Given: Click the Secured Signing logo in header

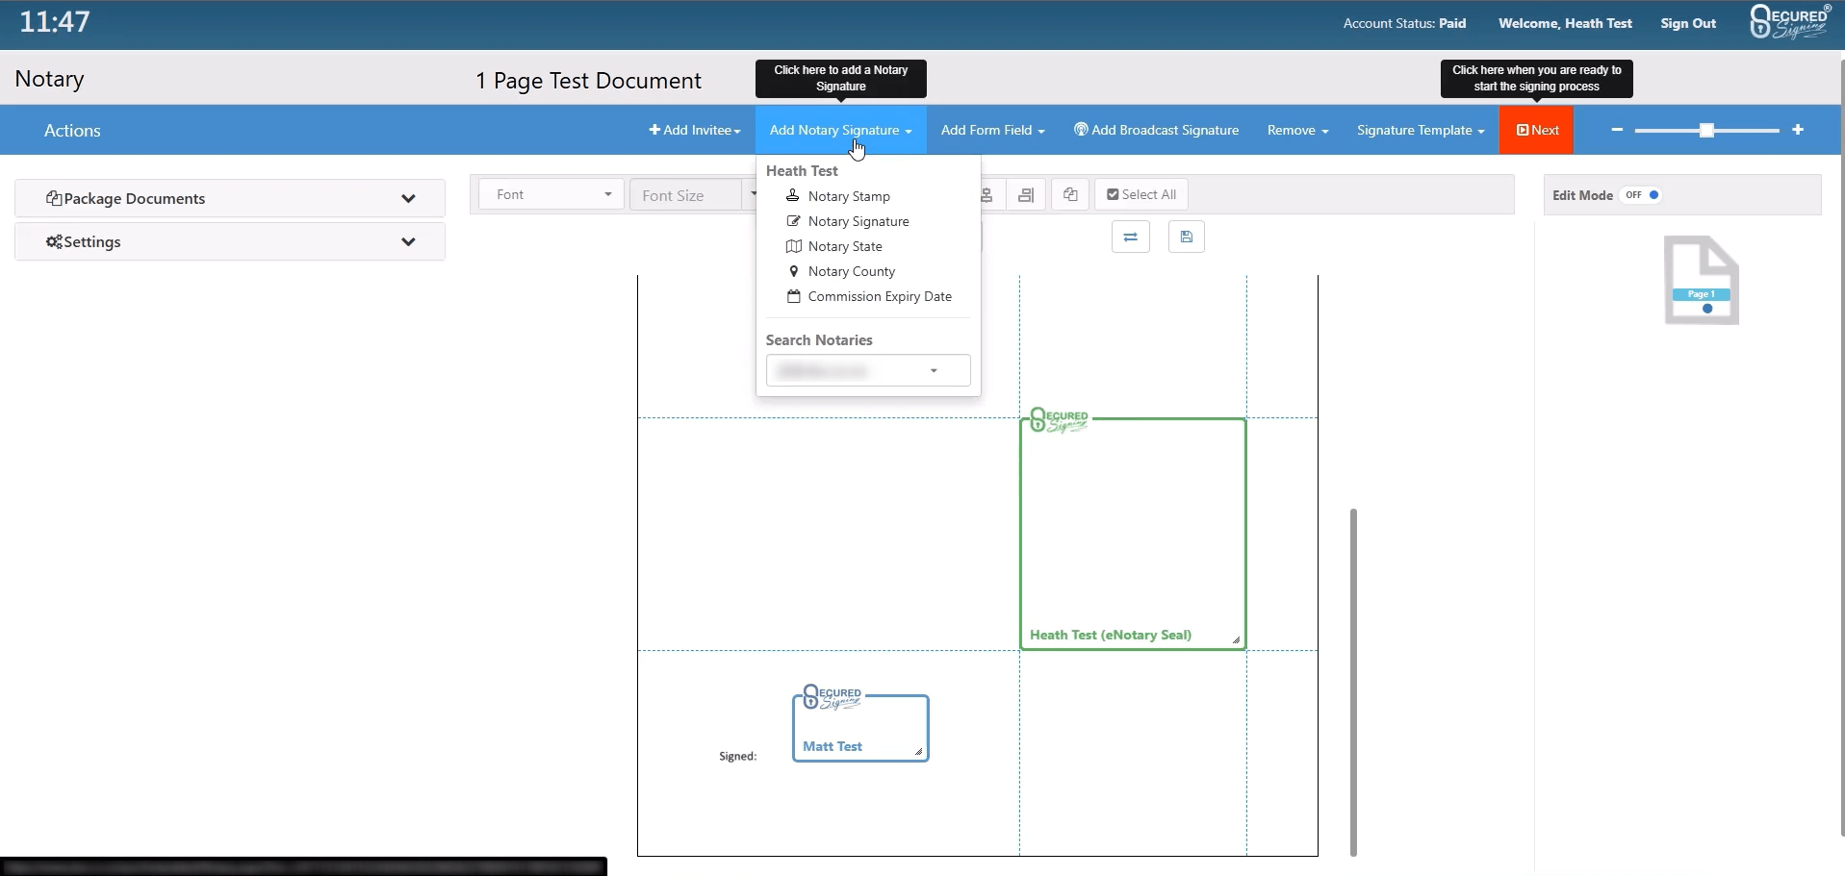Looking at the screenshot, I should click(1789, 23).
